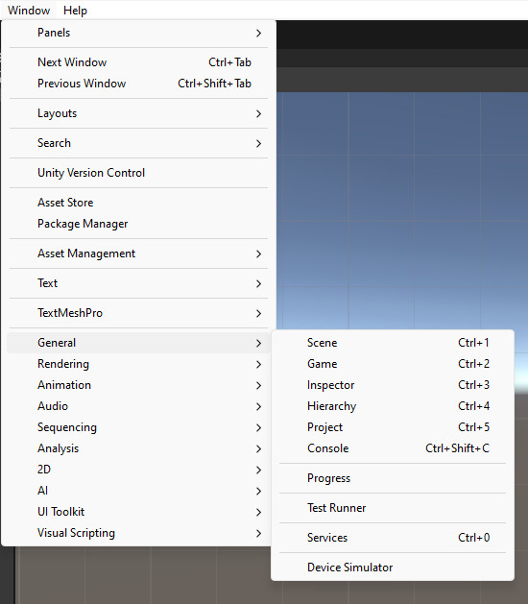Choose Previous Window from the menu

[138, 84]
